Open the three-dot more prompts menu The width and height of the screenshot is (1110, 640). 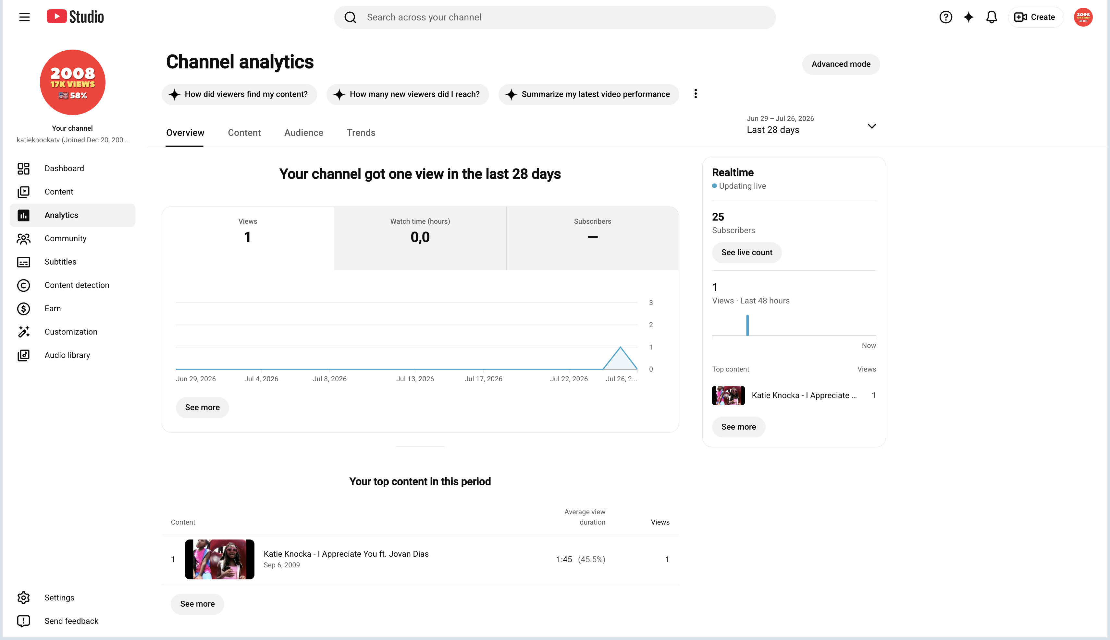tap(696, 94)
